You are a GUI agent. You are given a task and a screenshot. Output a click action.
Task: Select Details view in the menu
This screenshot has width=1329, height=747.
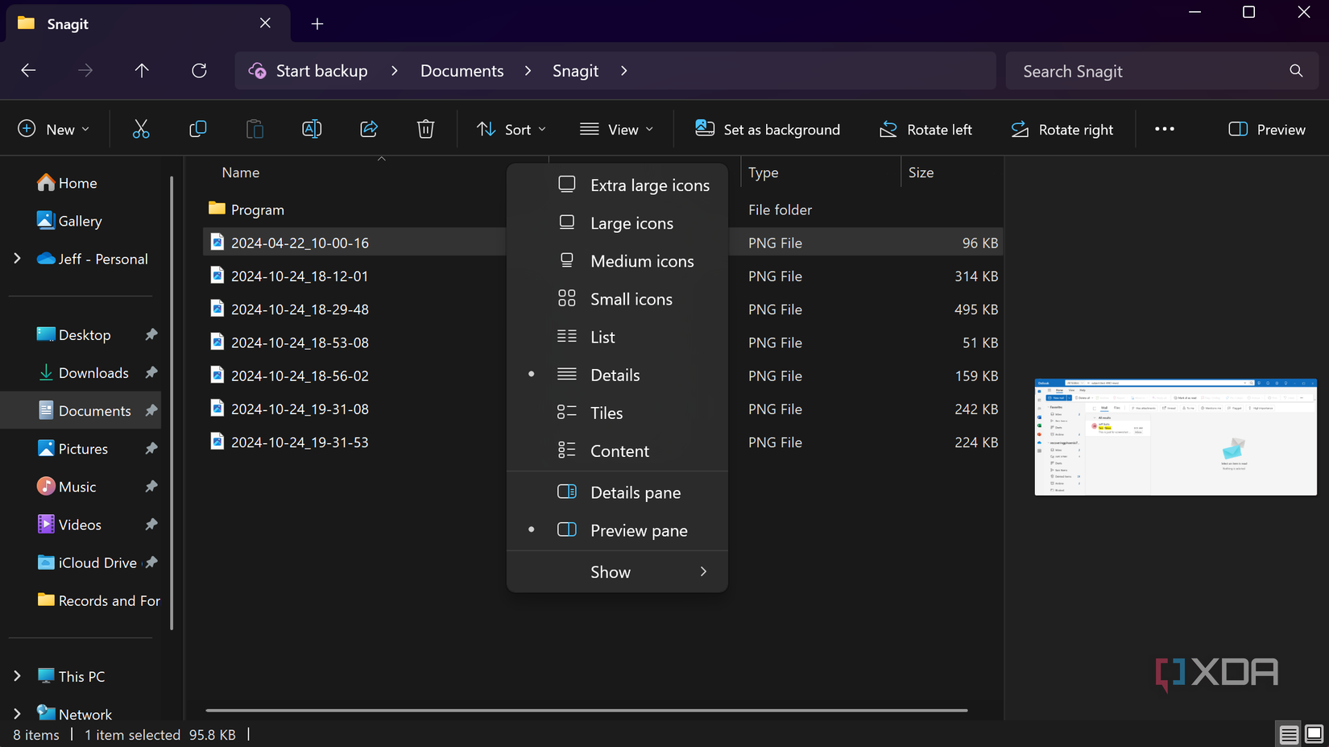(x=615, y=375)
